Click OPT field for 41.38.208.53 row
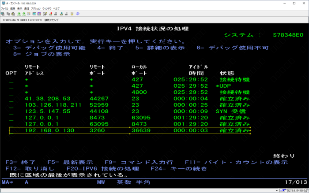The height and width of the screenshot is (193, 309). [x=11, y=99]
